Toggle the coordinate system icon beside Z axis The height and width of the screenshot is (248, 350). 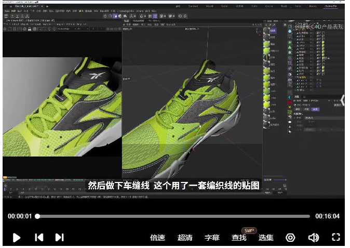(x=28, y=16)
